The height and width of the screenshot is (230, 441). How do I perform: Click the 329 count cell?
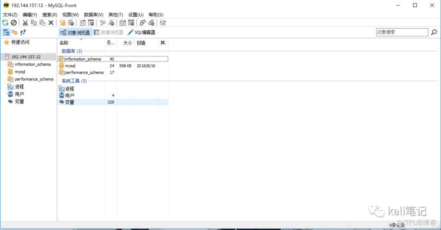110,102
